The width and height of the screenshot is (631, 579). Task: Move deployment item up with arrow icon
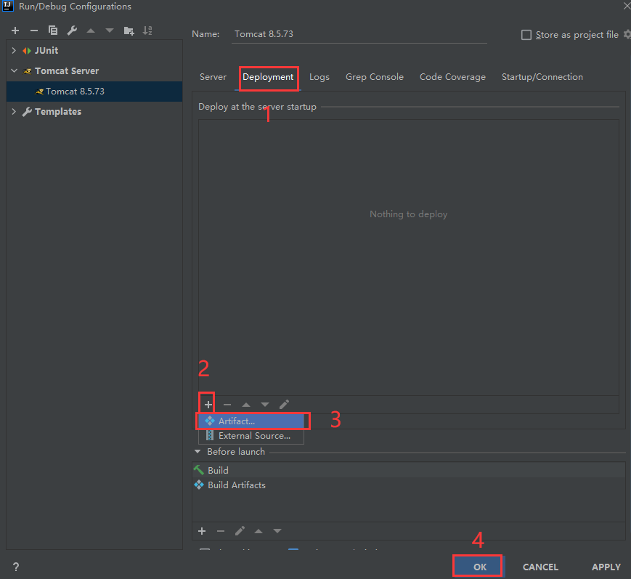(x=245, y=404)
